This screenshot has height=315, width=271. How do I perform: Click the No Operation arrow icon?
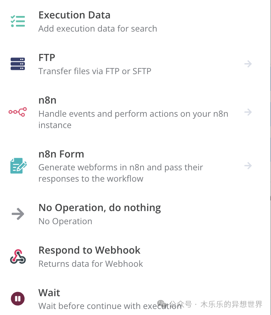18,214
